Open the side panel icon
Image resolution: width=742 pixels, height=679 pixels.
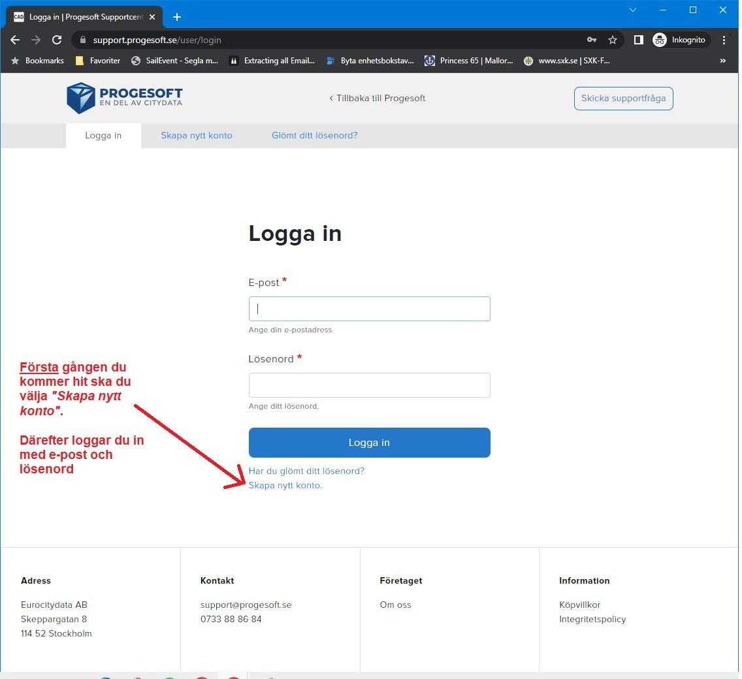(638, 40)
